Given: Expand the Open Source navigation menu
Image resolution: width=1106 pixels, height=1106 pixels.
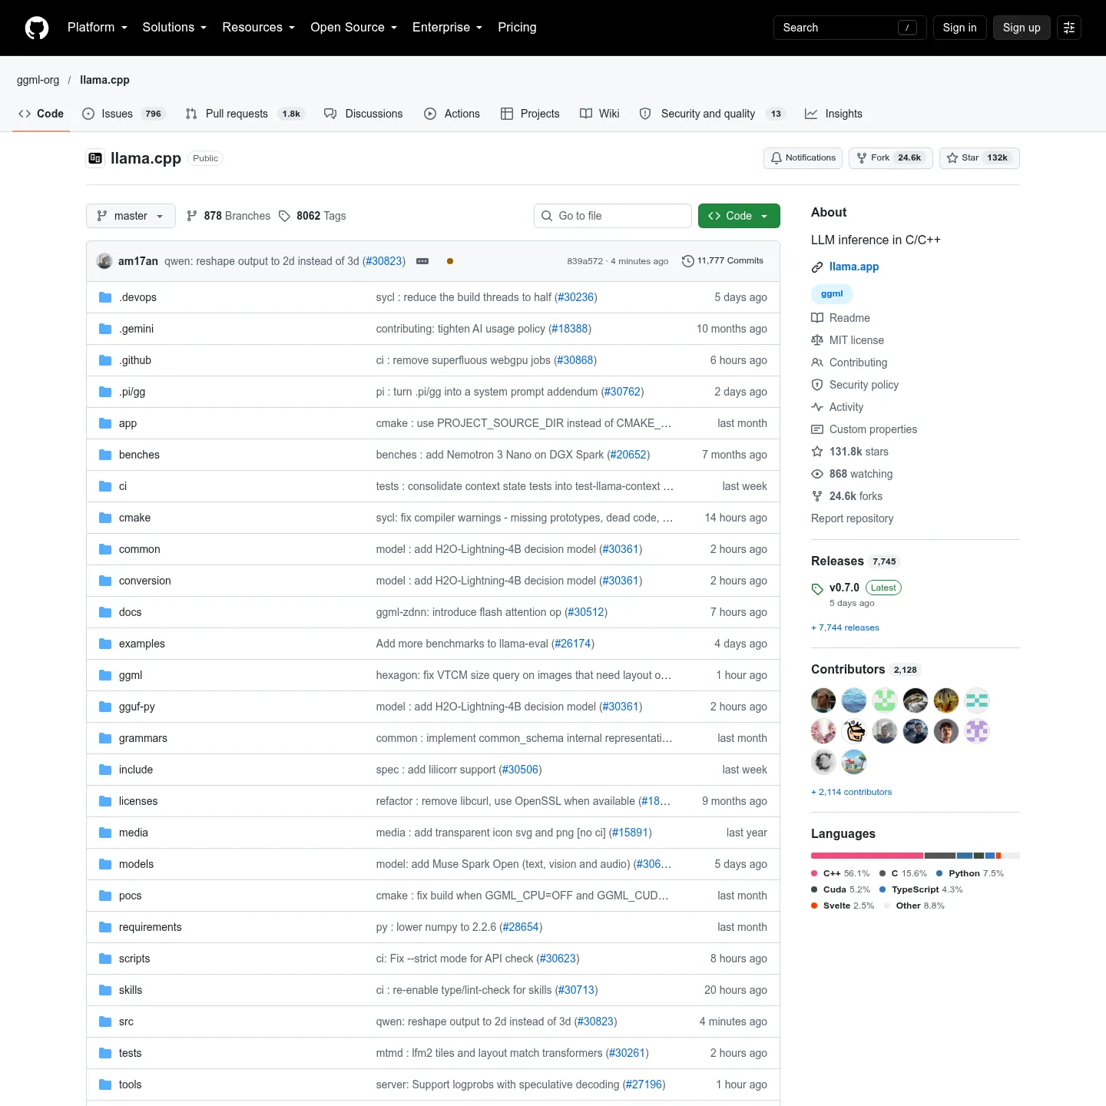Looking at the screenshot, I should [354, 28].
